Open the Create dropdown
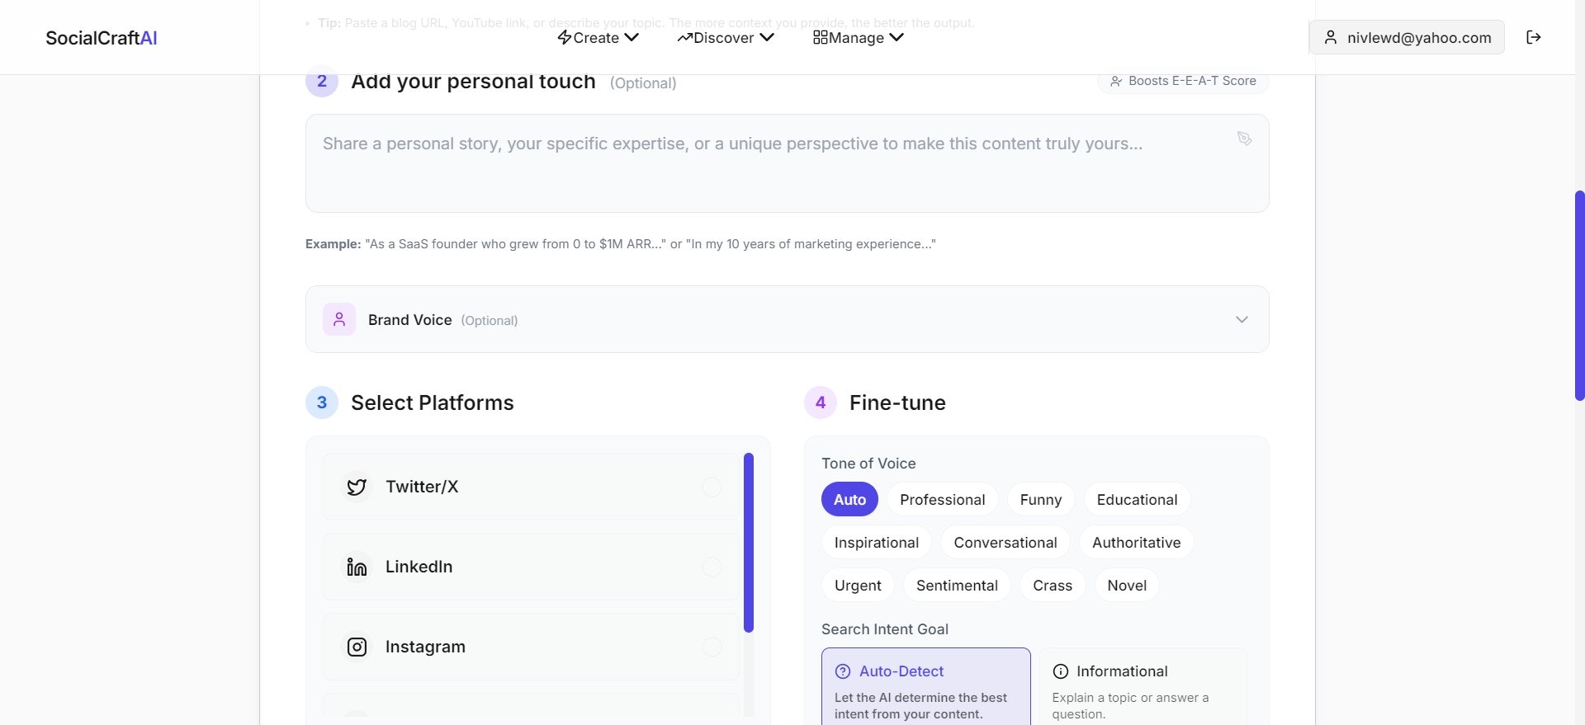Image resolution: width=1585 pixels, height=725 pixels. pos(596,37)
